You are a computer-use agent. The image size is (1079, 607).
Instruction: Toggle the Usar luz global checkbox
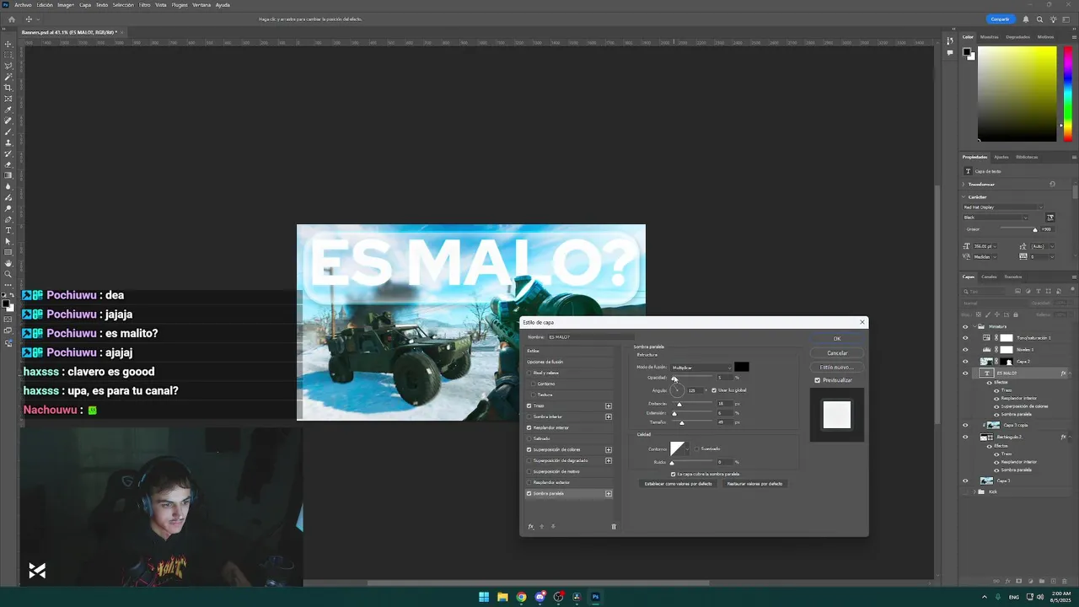tap(714, 390)
